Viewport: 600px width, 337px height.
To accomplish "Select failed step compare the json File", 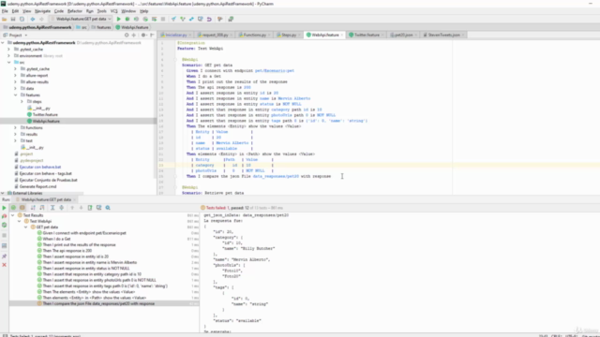I will pyautogui.click(x=98, y=303).
